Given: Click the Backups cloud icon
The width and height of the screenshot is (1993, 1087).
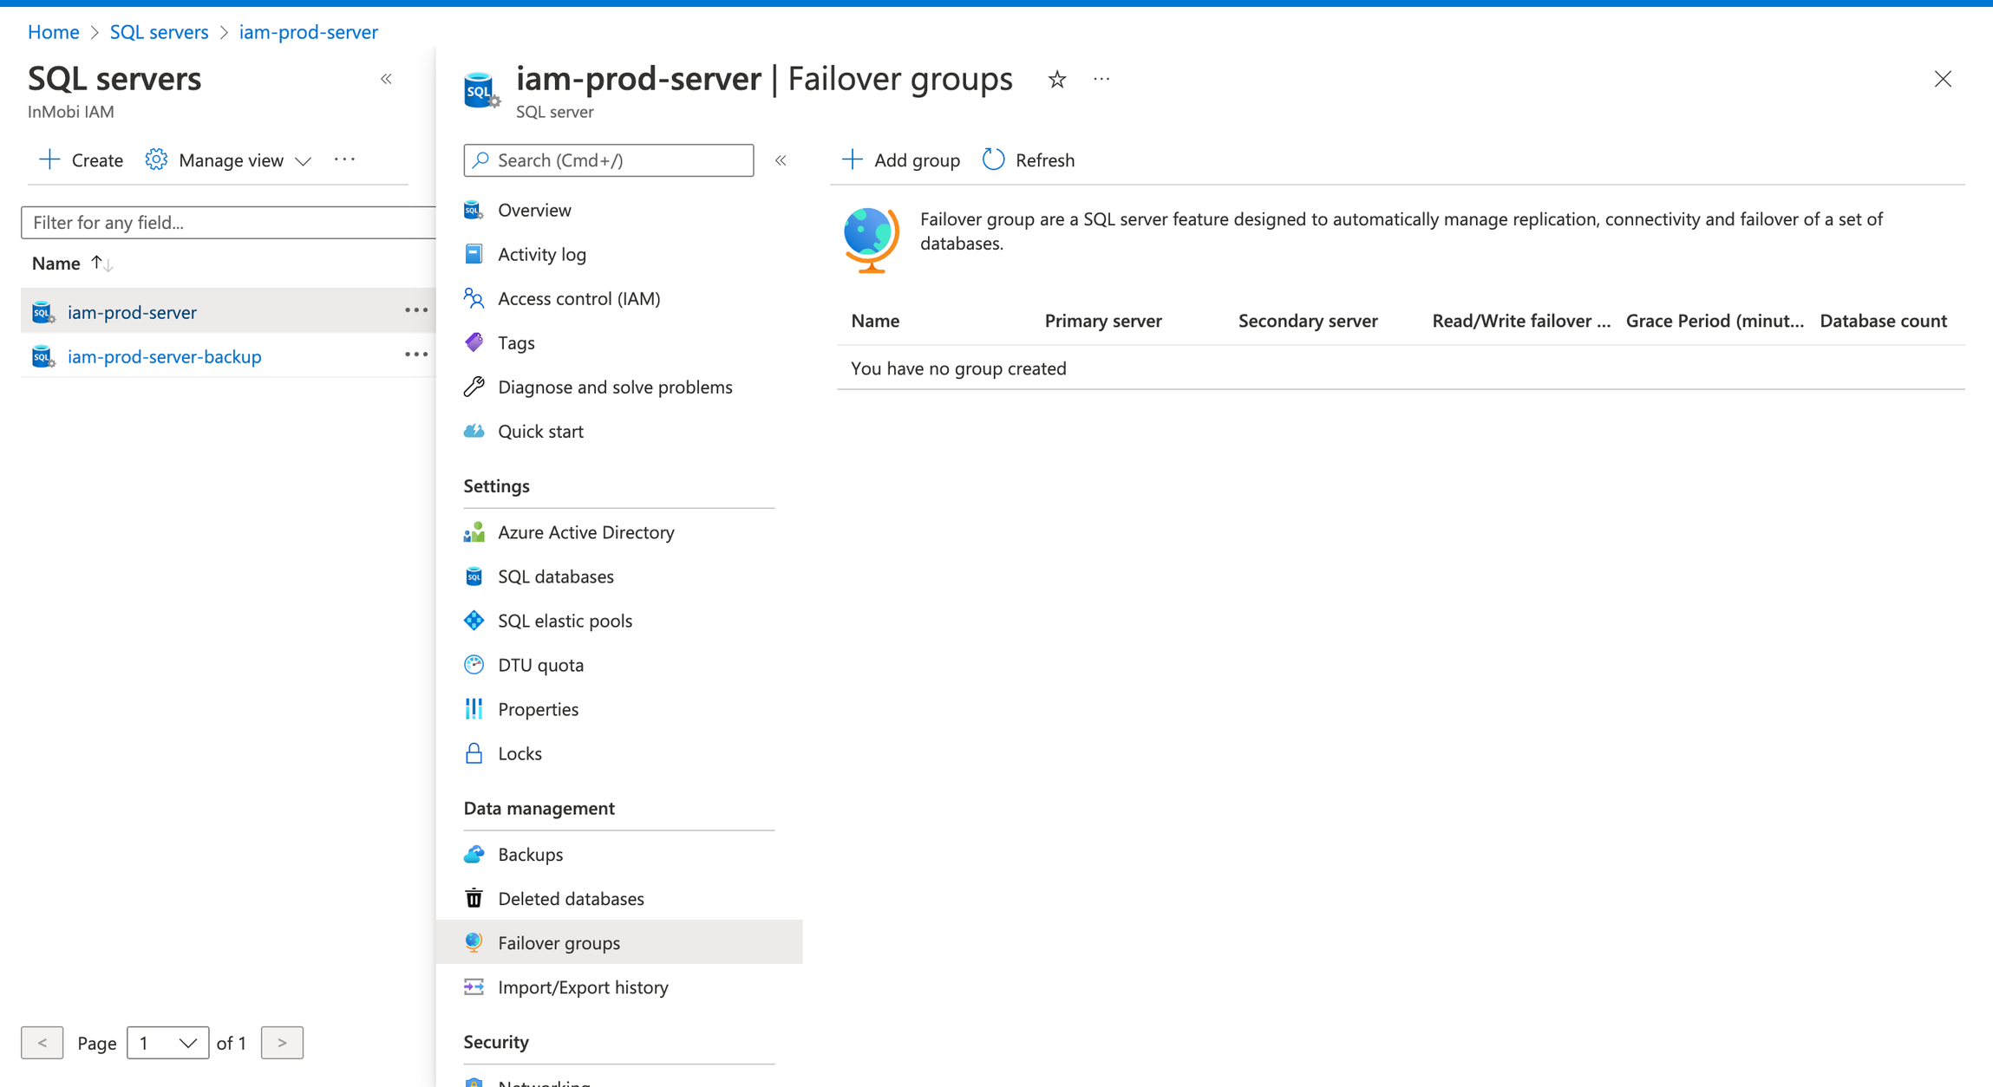Looking at the screenshot, I should [x=474, y=855].
